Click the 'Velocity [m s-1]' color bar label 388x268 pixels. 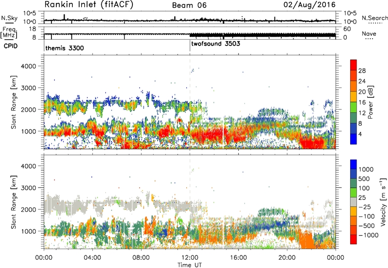coord(383,202)
